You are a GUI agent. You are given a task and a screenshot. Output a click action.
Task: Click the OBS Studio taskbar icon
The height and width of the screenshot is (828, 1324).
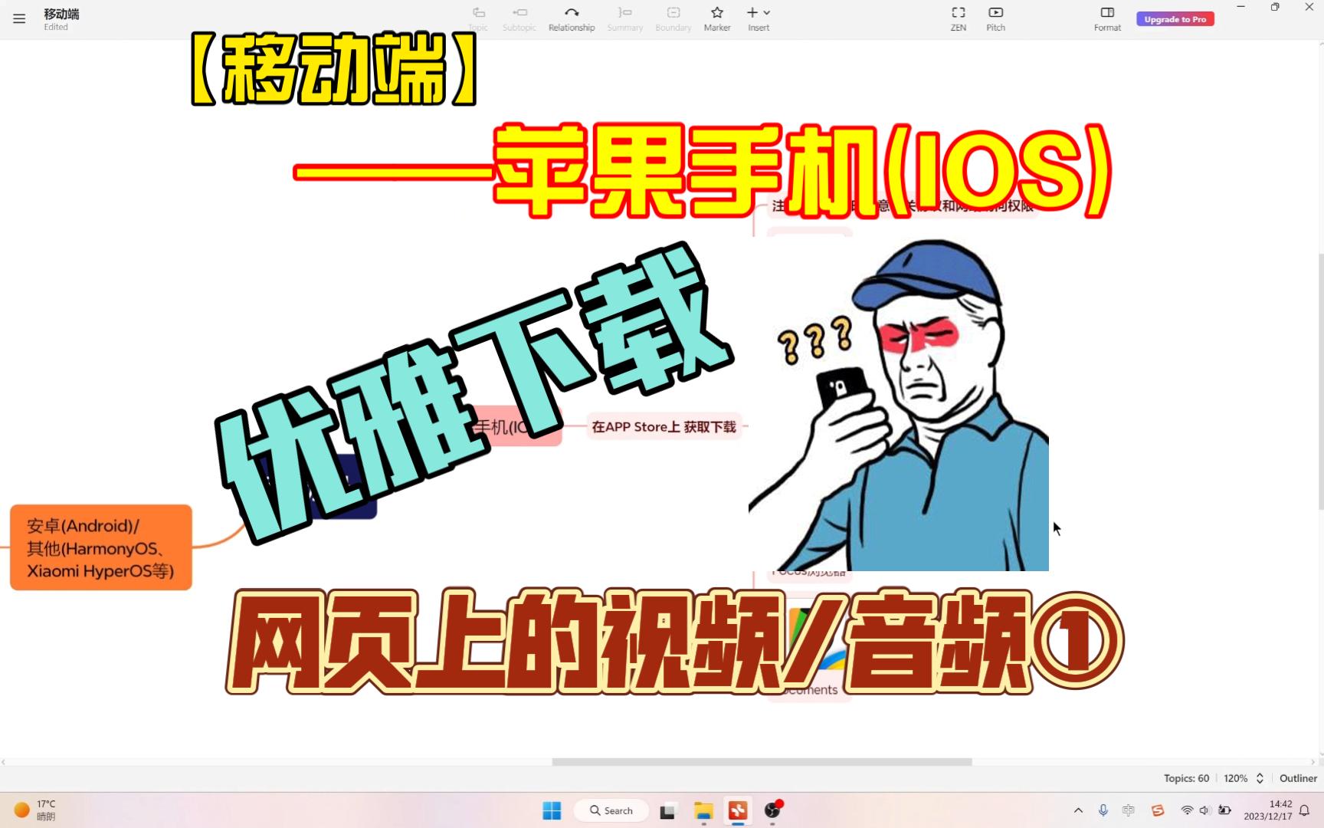click(x=772, y=810)
